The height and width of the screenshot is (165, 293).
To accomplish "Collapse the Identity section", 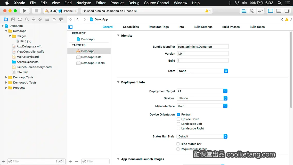I will 118,36.
